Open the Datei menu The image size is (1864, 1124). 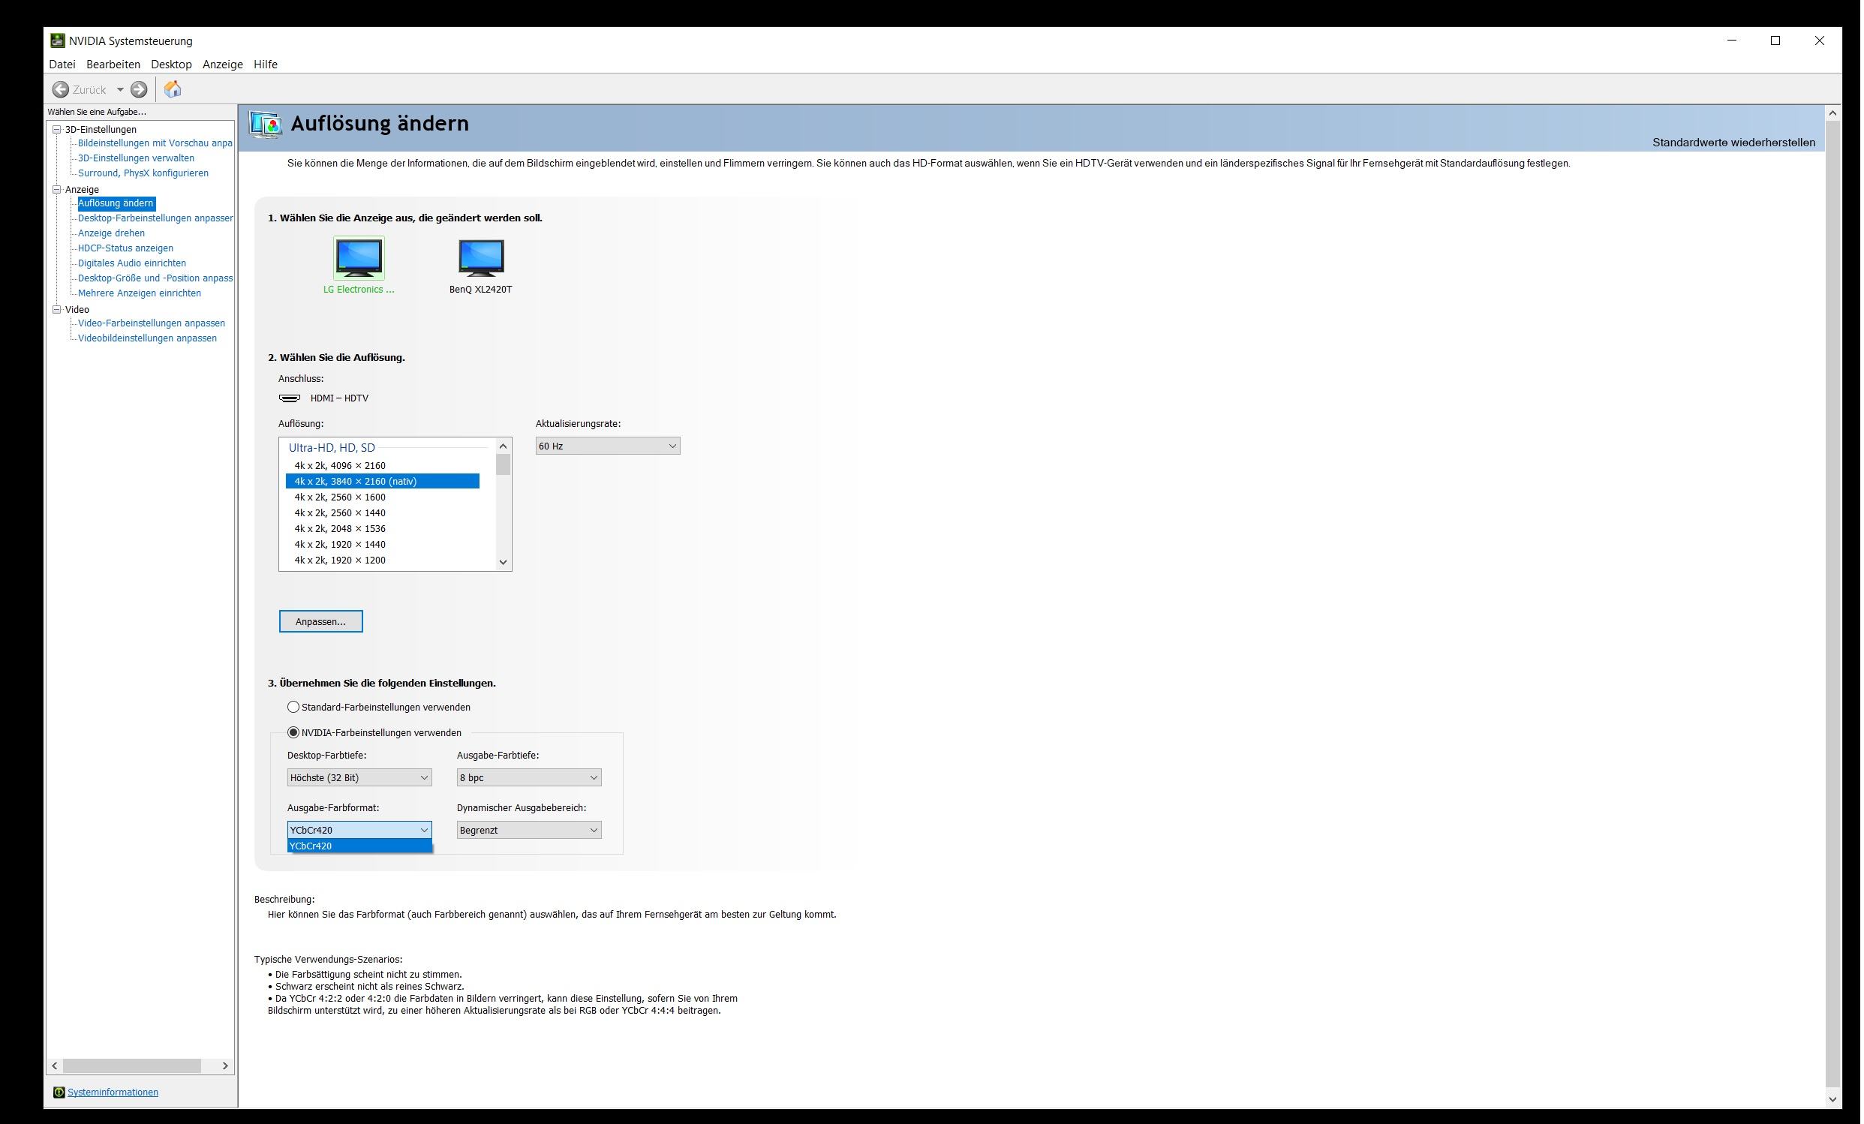click(x=62, y=65)
